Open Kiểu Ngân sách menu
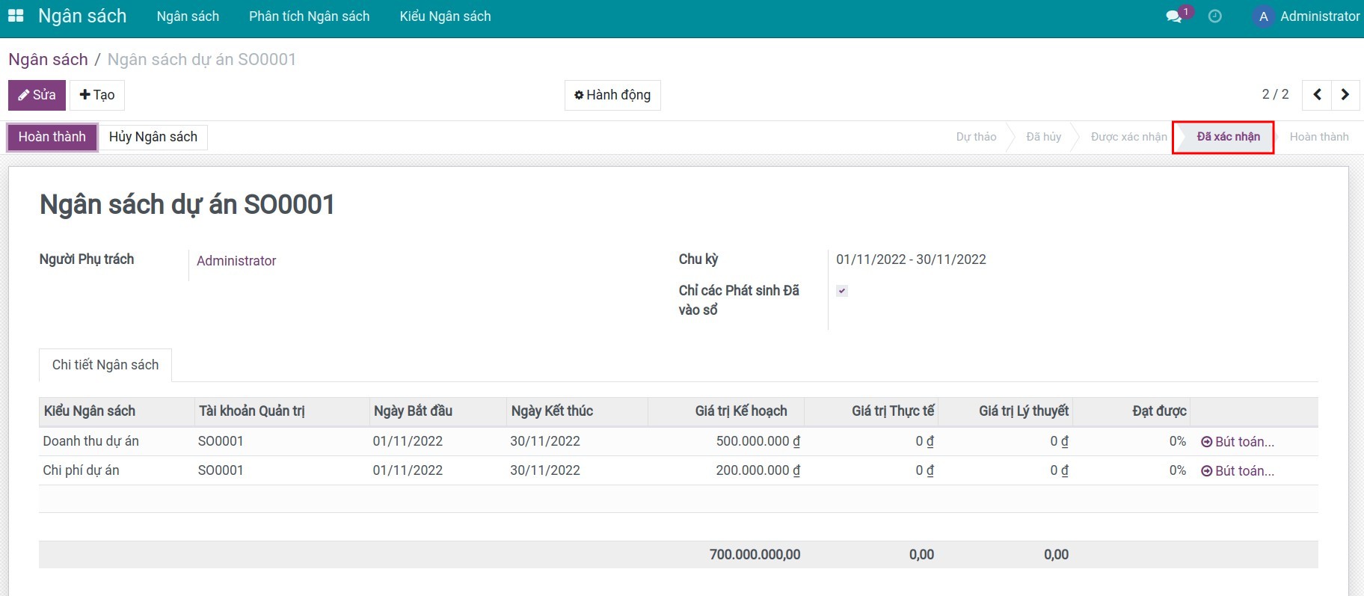This screenshot has height=596, width=1364. click(445, 16)
